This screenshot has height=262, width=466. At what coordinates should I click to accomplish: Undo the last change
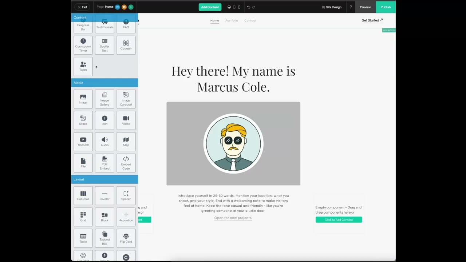[249, 7]
